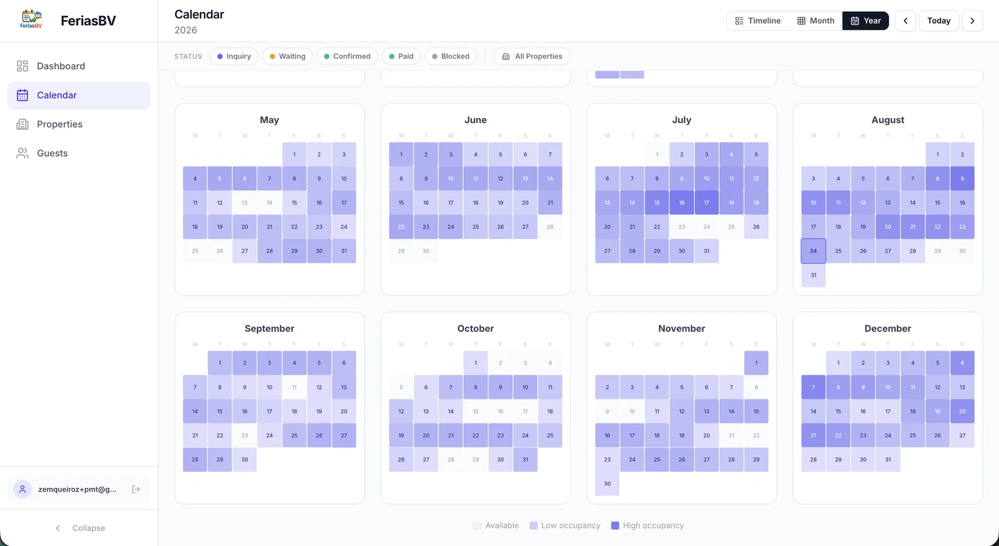
Task: Go to previous year with left arrow
Action: pyautogui.click(x=905, y=21)
